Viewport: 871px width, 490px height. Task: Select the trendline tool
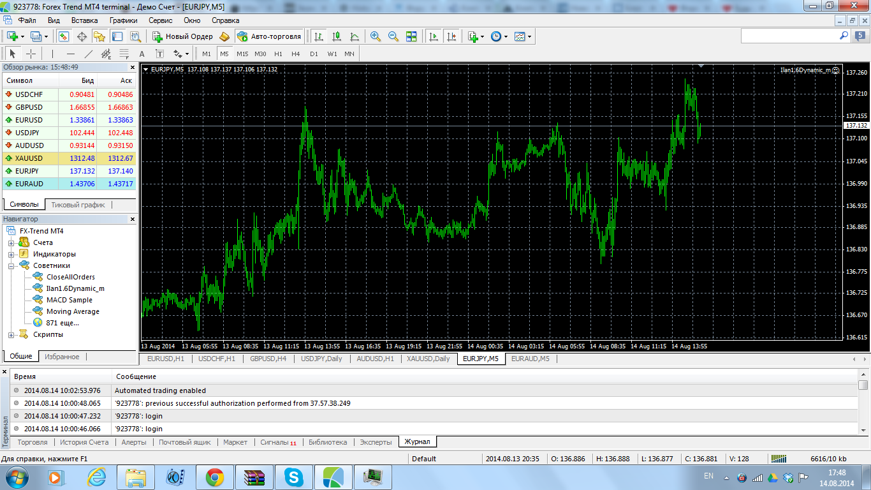89,54
